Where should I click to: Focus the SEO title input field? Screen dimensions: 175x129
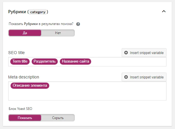(87, 62)
